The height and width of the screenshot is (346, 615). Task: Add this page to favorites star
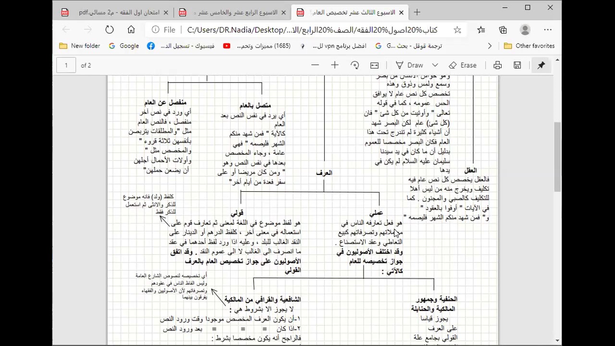457,30
